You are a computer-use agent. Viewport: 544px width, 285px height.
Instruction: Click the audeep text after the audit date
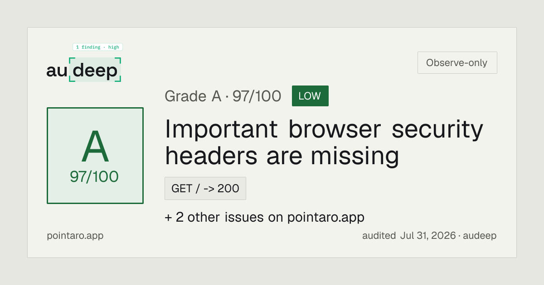tap(480, 236)
